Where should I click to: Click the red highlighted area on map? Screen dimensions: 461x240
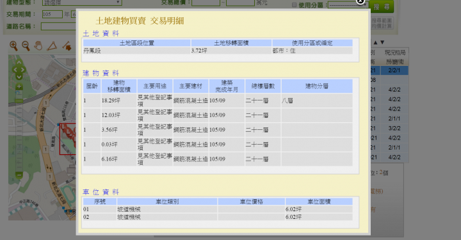(68, 139)
